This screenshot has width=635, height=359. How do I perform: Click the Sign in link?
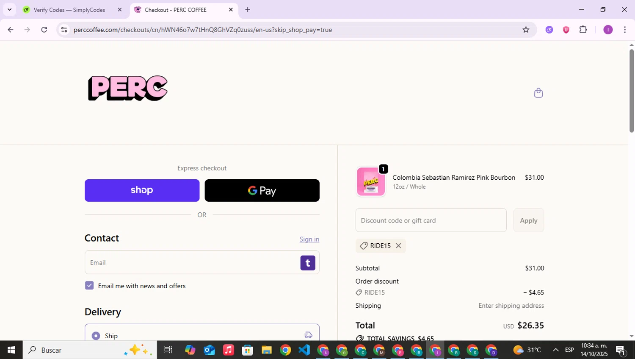click(x=309, y=239)
